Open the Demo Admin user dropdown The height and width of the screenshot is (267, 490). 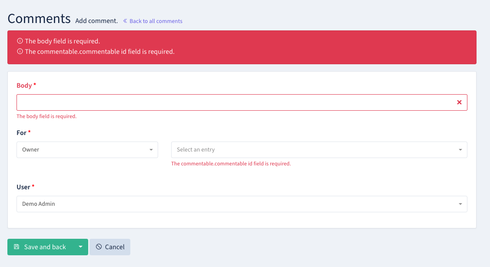[242, 204]
